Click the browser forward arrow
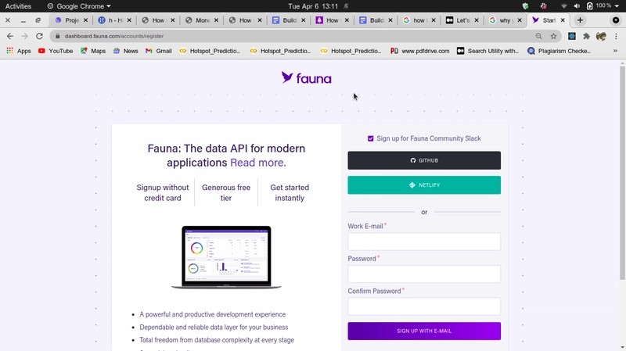Viewport: 626px width, 351px height. (x=25, y=36)
